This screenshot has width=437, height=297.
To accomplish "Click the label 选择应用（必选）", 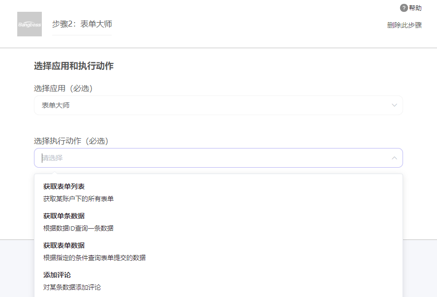I will tap(63, 88).
